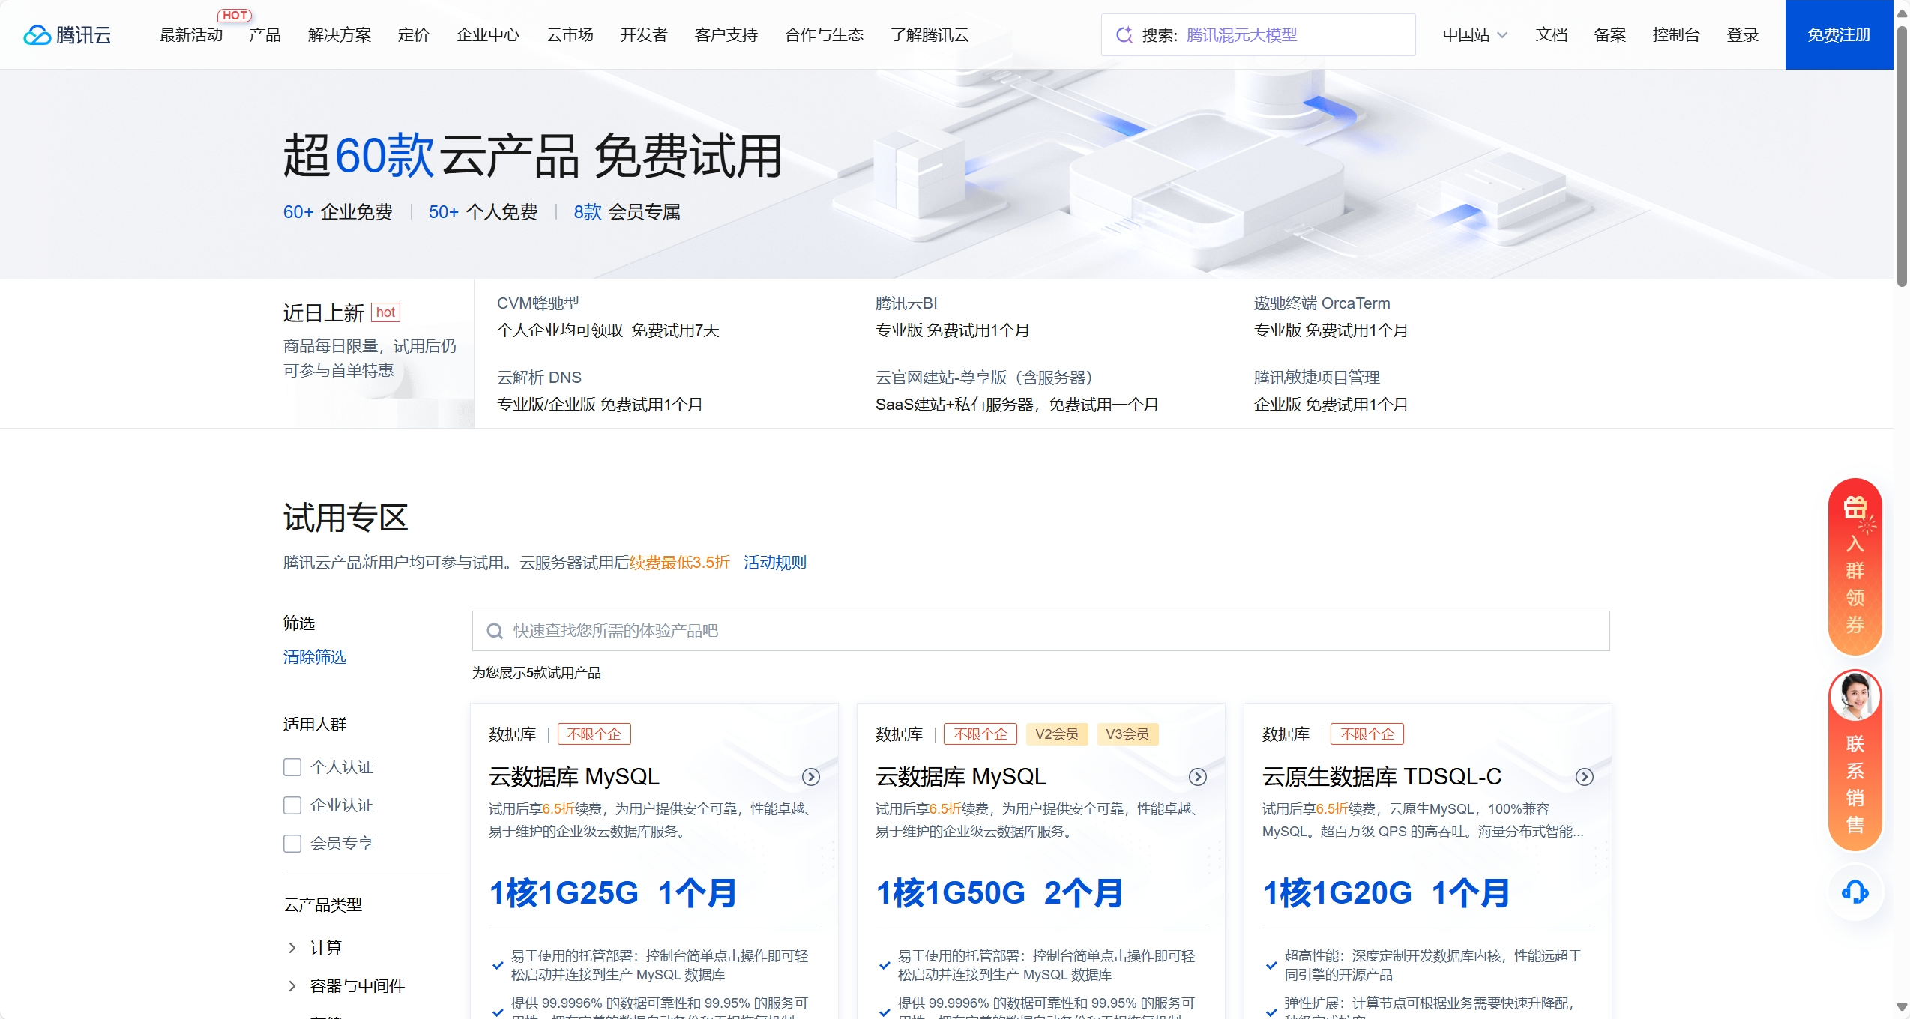Click arrow icon on first MySQL card
1910x1019 pixels.
pyautogui.click(x=810, y=777)
